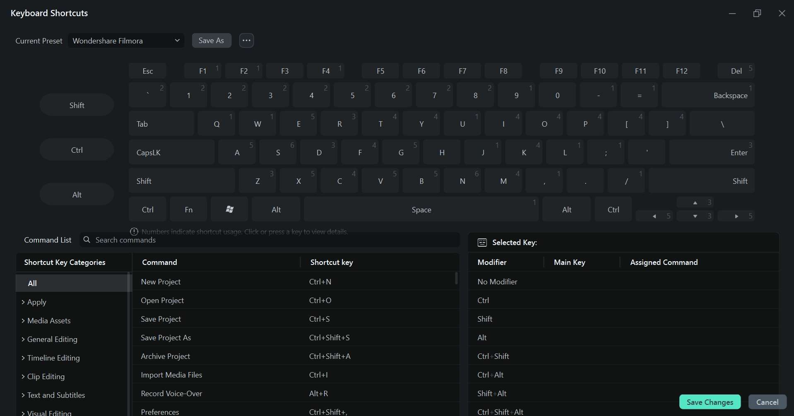794x416 pixels.
Task: Click the Assigned Command column header
Action: coord(664,262)
